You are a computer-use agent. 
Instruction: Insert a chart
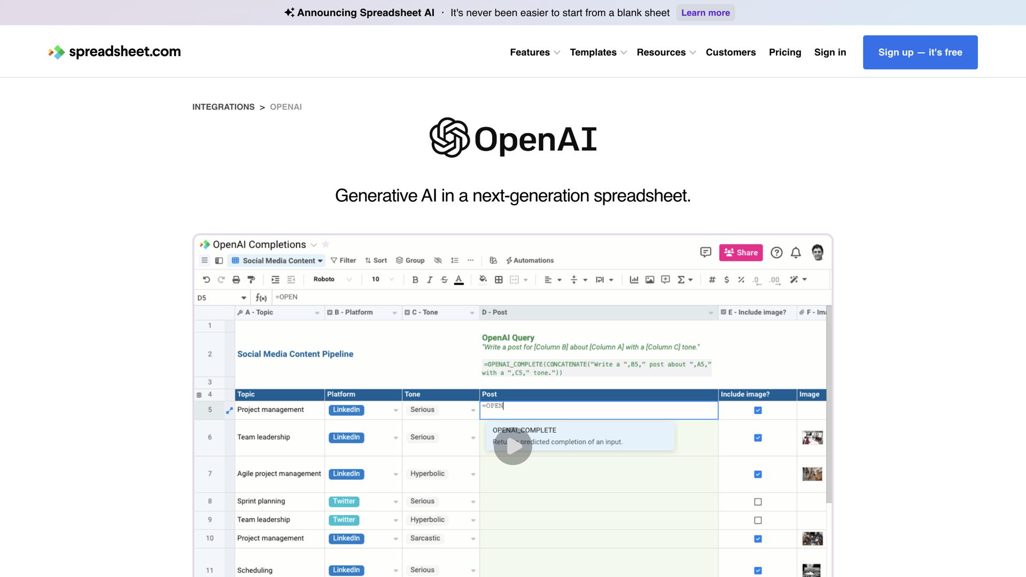pyautogui.click(x=634, y=279)
